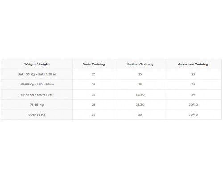Select the 65-75 Kg row label
This screenshot has width=223, height=179.
click(x=37, y=94)
